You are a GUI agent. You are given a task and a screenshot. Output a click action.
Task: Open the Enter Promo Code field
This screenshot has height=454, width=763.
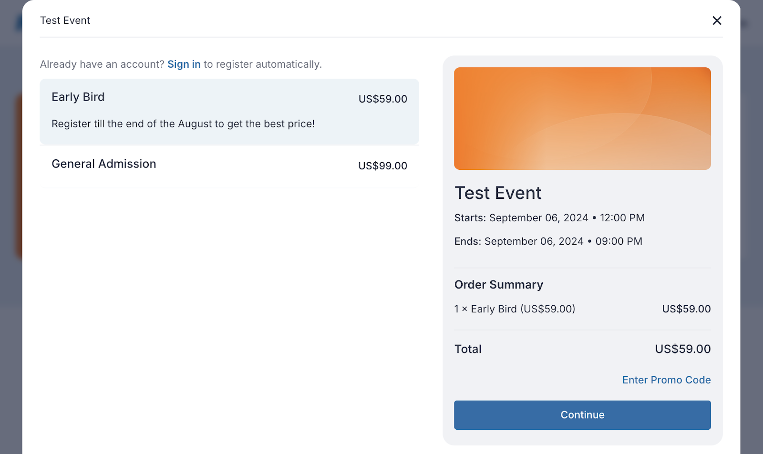[x=666, y=380]
